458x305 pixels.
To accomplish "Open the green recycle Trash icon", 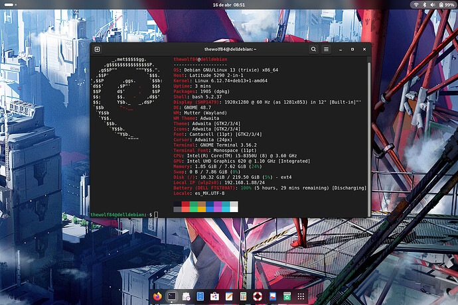I will click(x=287, y=296).
